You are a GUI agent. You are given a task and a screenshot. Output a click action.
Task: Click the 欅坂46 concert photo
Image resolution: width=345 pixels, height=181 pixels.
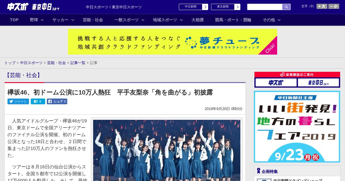167,150
